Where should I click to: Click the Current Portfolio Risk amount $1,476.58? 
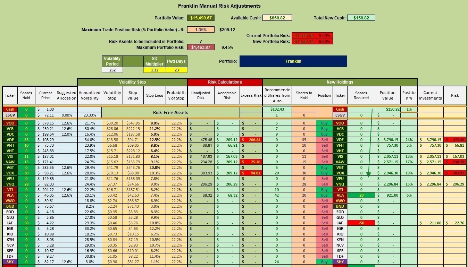[x=304, y=35]
